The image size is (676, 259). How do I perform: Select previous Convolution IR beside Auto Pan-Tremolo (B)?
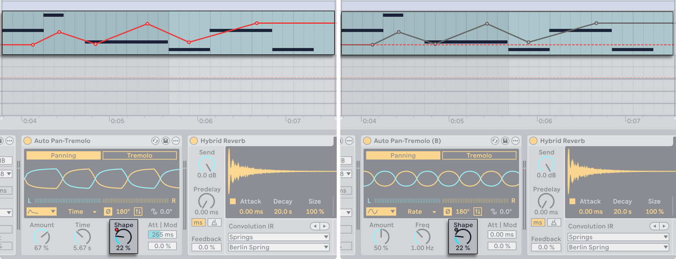point(654,226)
